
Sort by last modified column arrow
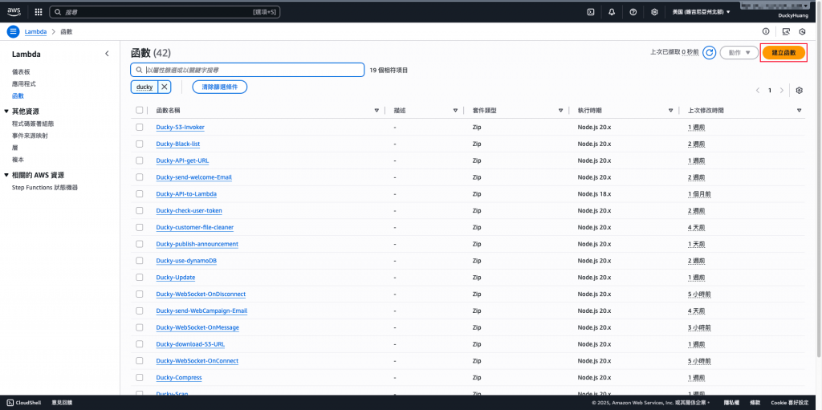[x=799, y=111]
